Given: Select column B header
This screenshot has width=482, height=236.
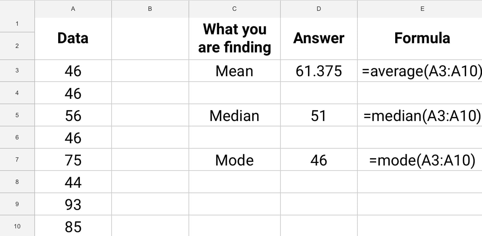Looking at the screenshot, I should (150, 9).
